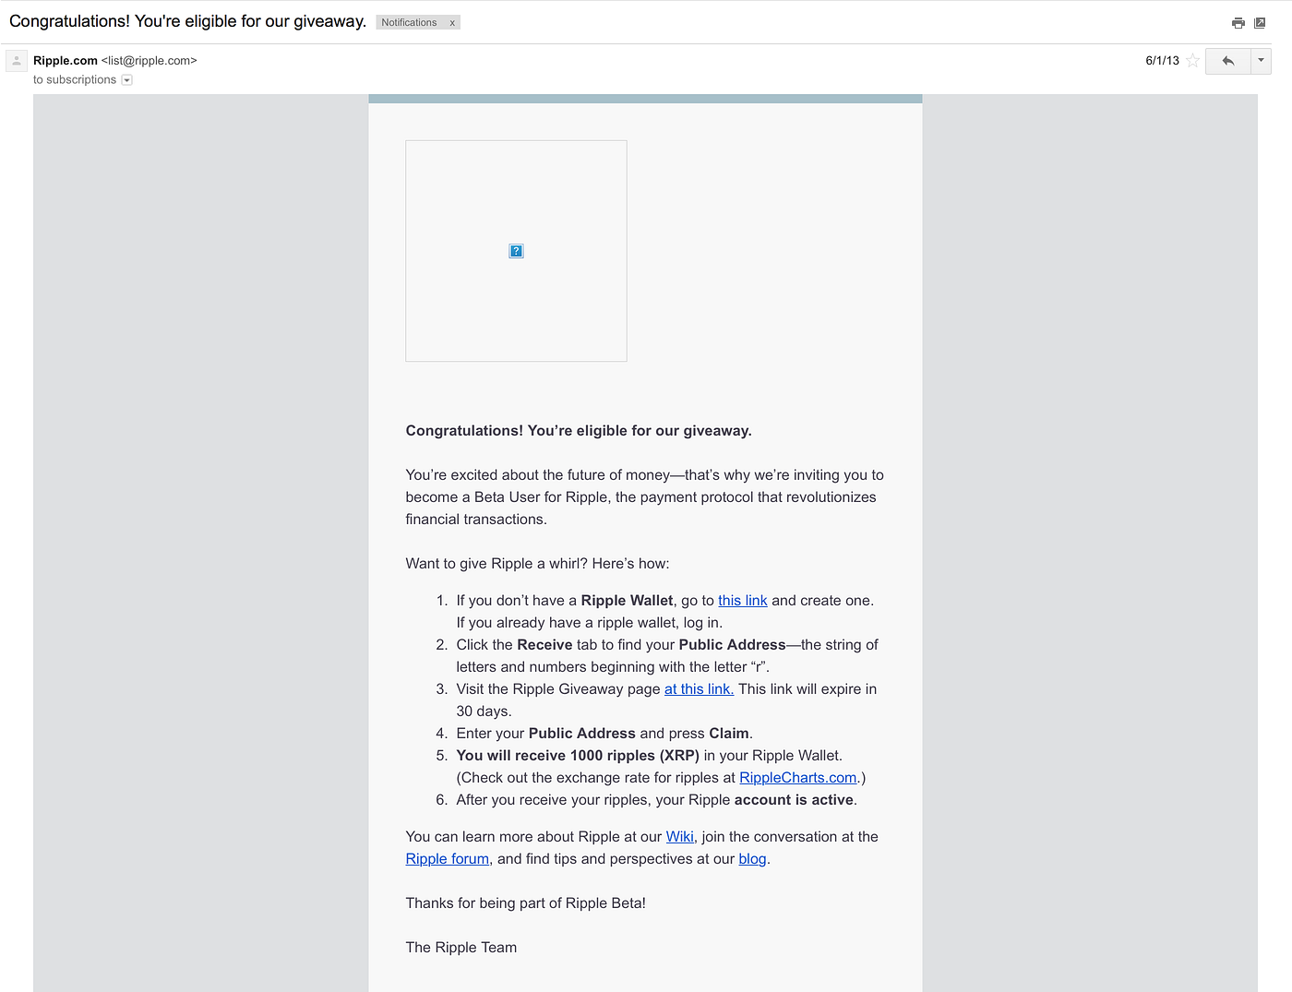Remove the Notifications label with x

(x=452, y=23)
